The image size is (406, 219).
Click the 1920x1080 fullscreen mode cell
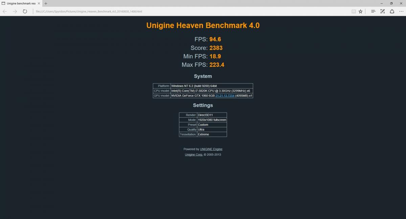(x=212, y=120)
